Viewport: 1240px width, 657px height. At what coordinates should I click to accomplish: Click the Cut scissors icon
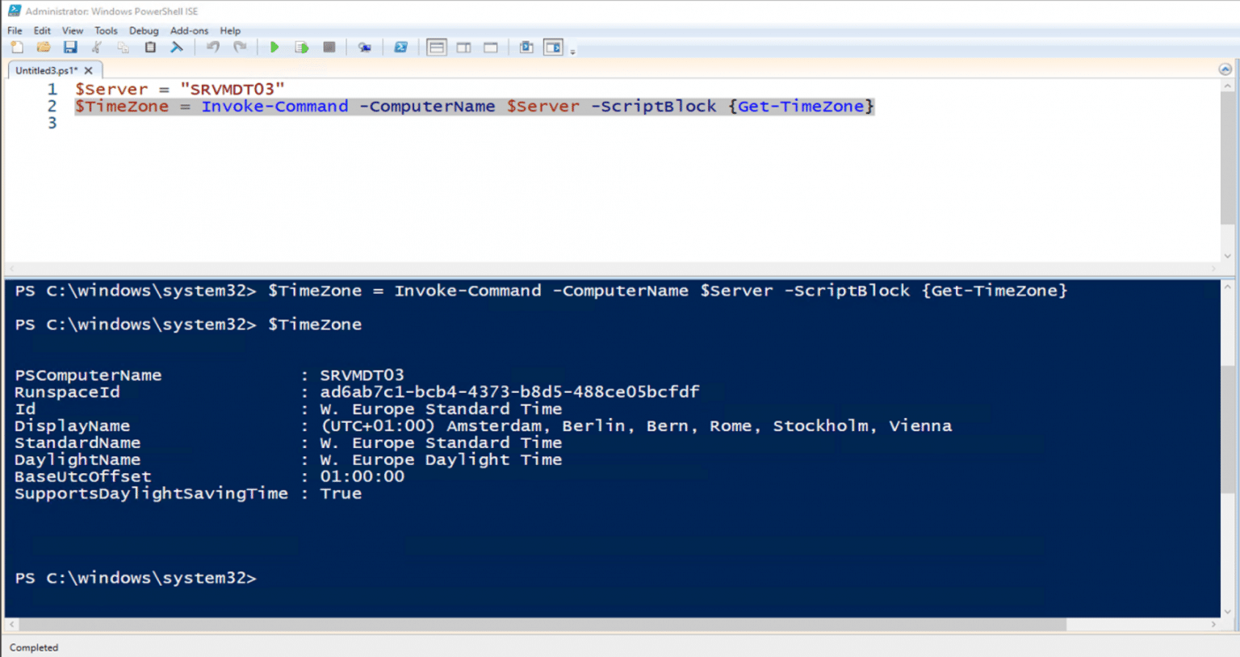click(97, 48)
